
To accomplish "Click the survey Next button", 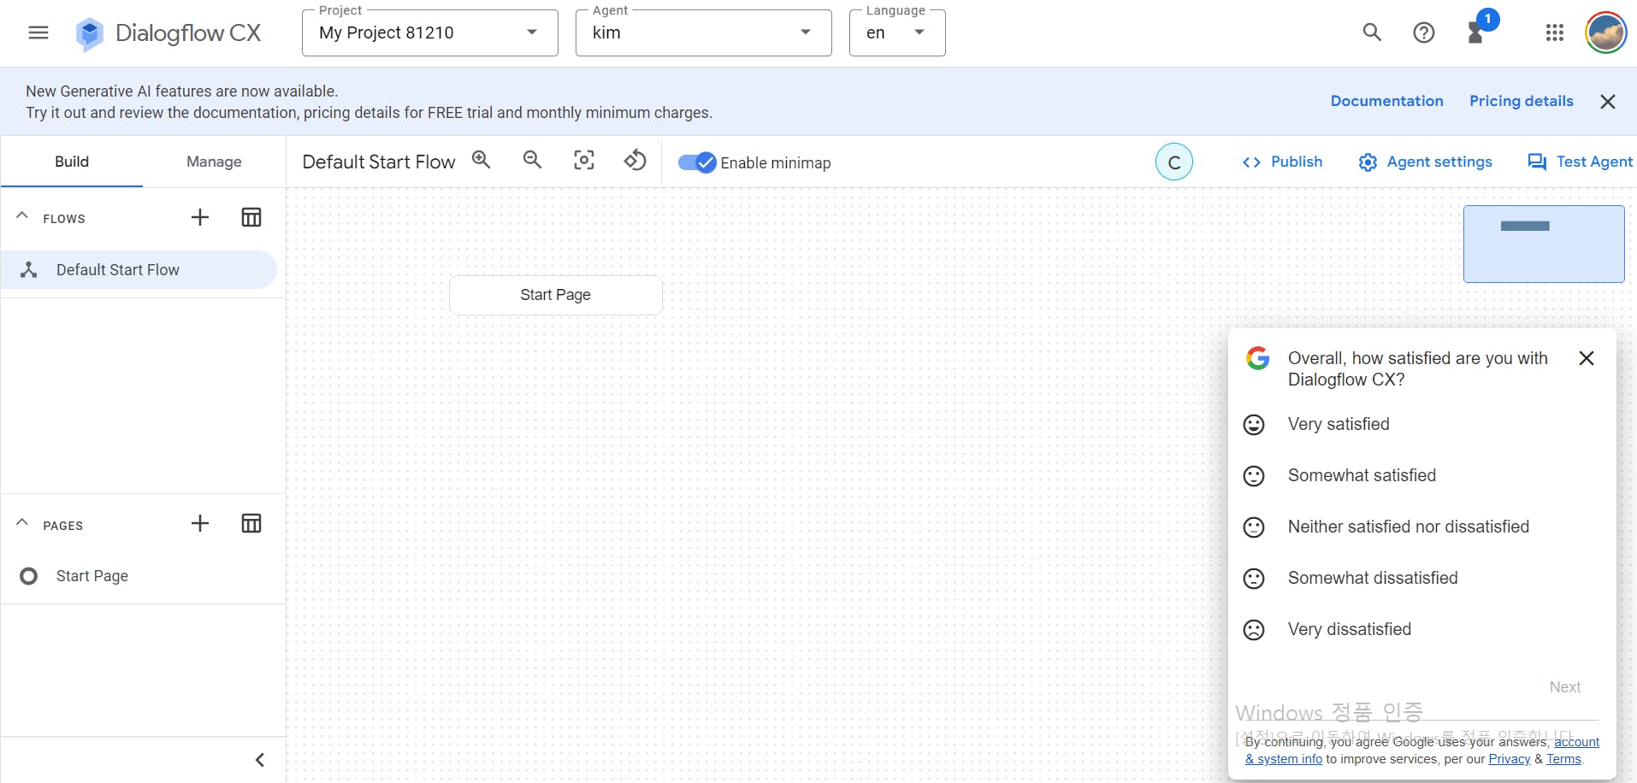I will [x=1564, y=687].
